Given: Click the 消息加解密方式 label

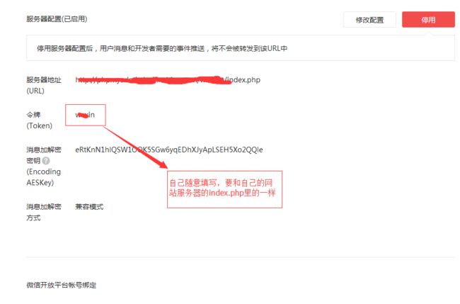Looking at the screenshot, I should (x=44, y=212).
